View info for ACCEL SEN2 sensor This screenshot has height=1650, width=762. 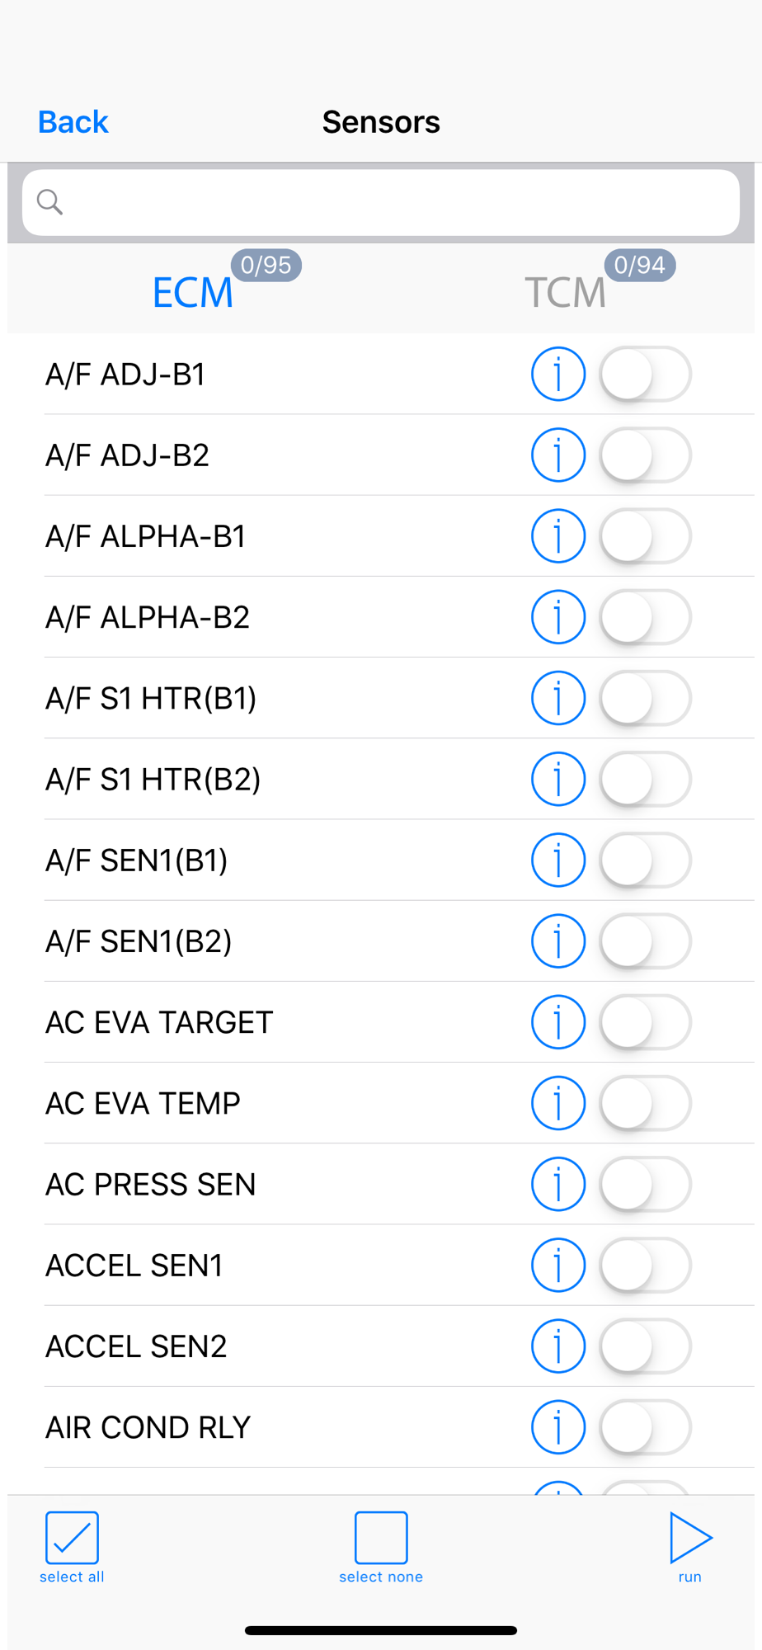click(558, 1346)
